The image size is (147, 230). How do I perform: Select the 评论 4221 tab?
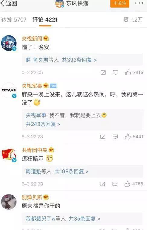[x=45, y=20]
